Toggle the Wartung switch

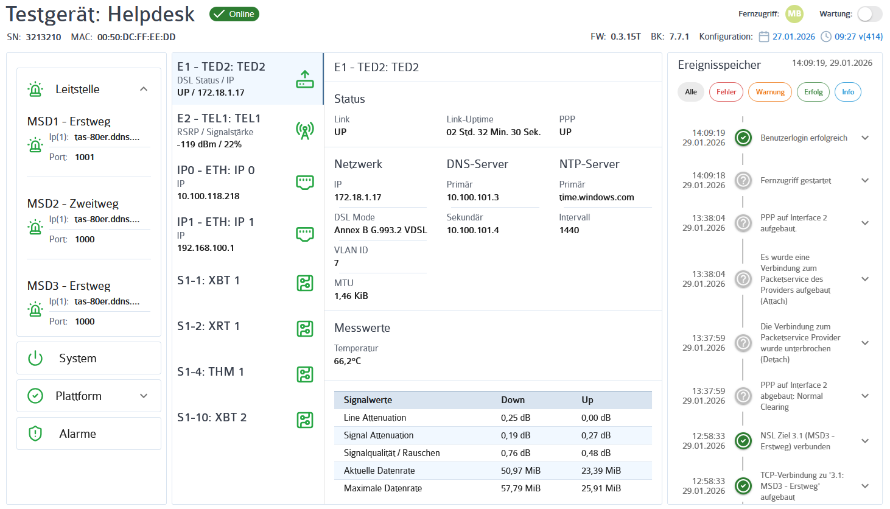click(870, 14)
